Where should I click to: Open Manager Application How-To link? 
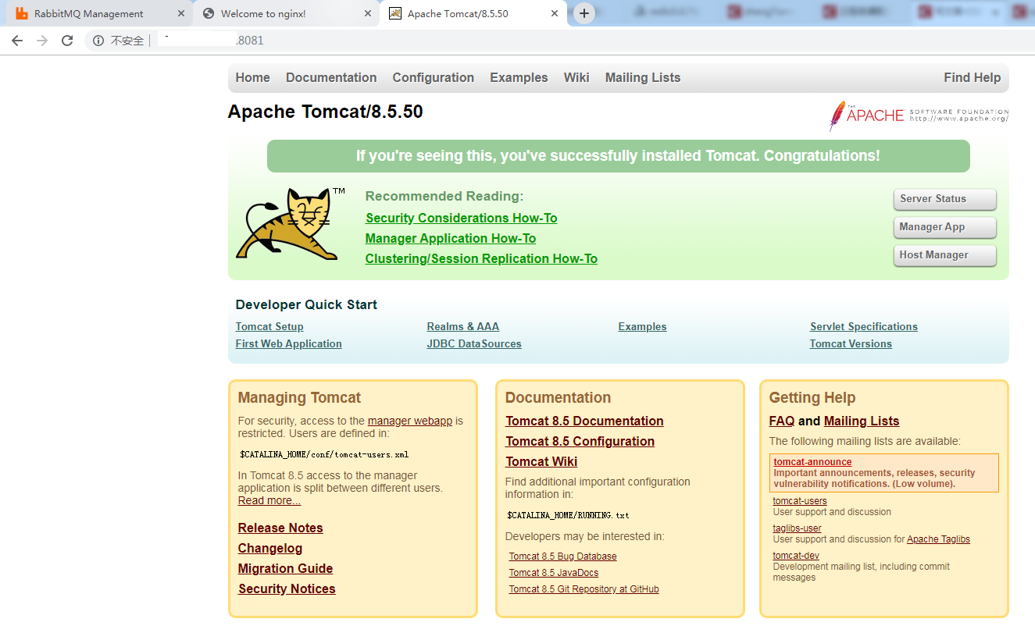[x=451, y=239]
